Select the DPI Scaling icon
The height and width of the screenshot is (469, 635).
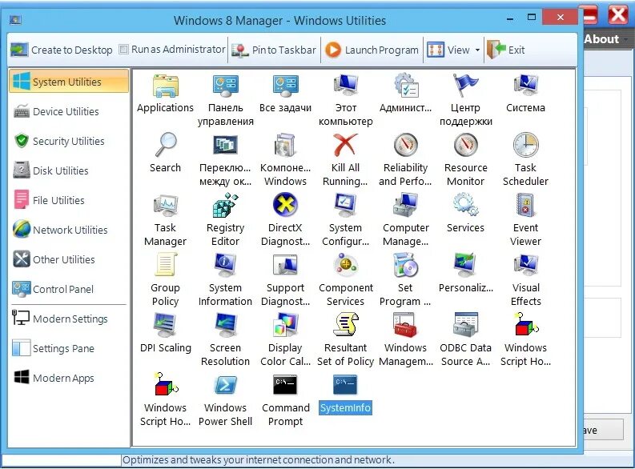click(x=165, y=326)
